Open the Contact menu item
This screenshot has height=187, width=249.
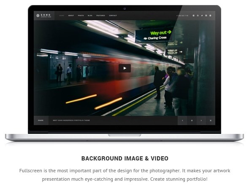[x=113, y=16]
